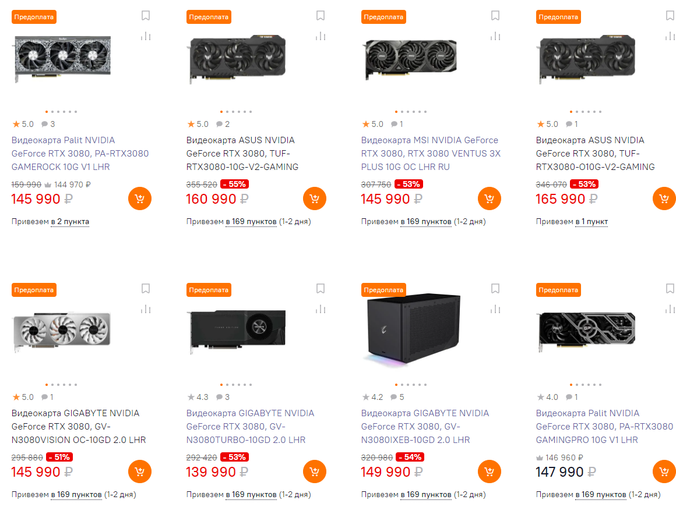Click the GIGABYTE AORUS box product image

click(x=412, y=329)
